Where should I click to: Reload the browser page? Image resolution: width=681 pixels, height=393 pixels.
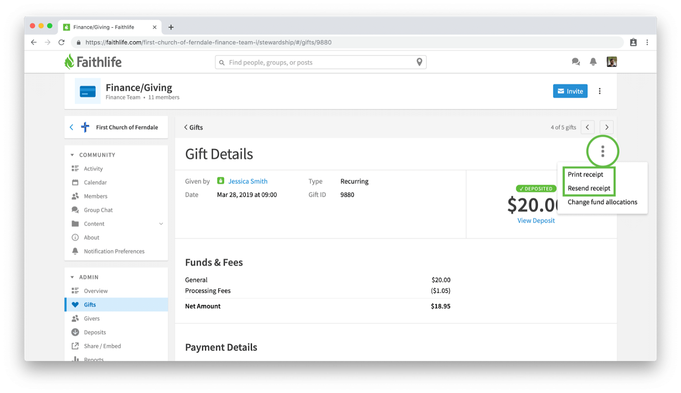(x=62, y=42)
